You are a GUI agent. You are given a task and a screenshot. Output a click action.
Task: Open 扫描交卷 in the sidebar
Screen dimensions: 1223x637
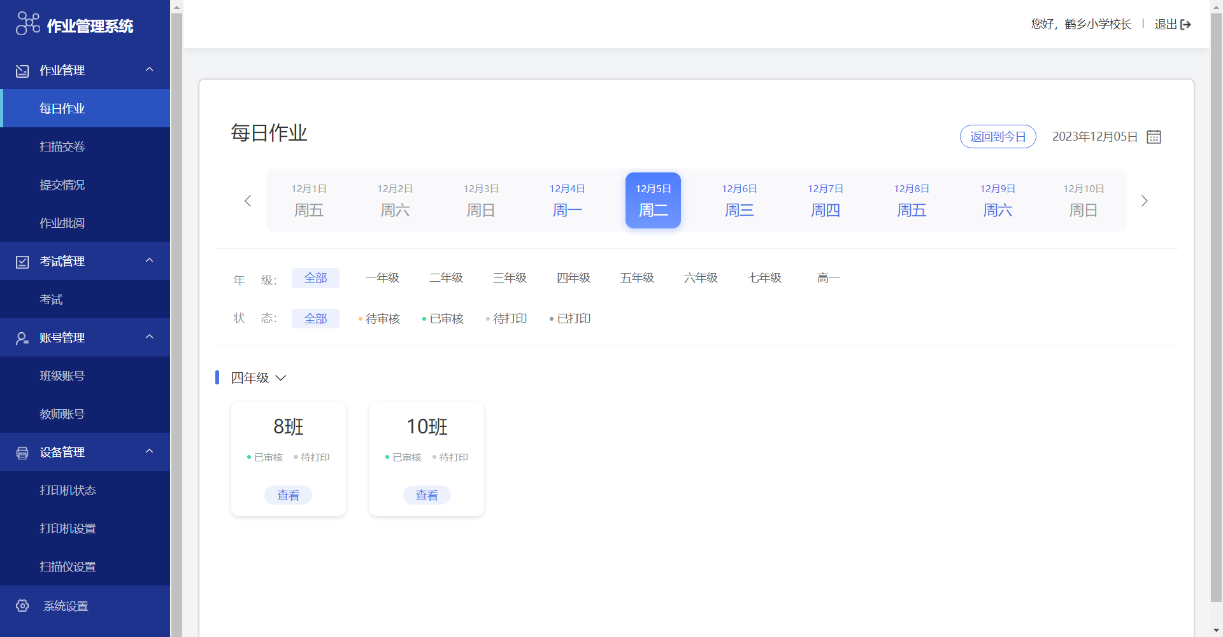[x=62, y=147]
